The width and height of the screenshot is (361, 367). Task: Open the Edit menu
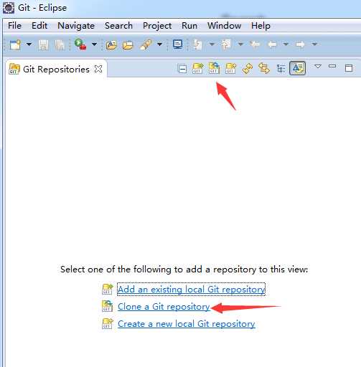point(39,26)
